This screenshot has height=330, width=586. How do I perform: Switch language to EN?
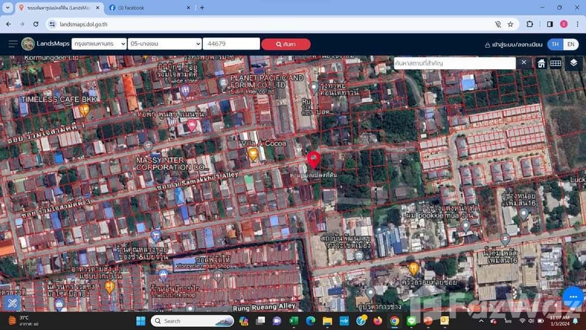[570, 45]
